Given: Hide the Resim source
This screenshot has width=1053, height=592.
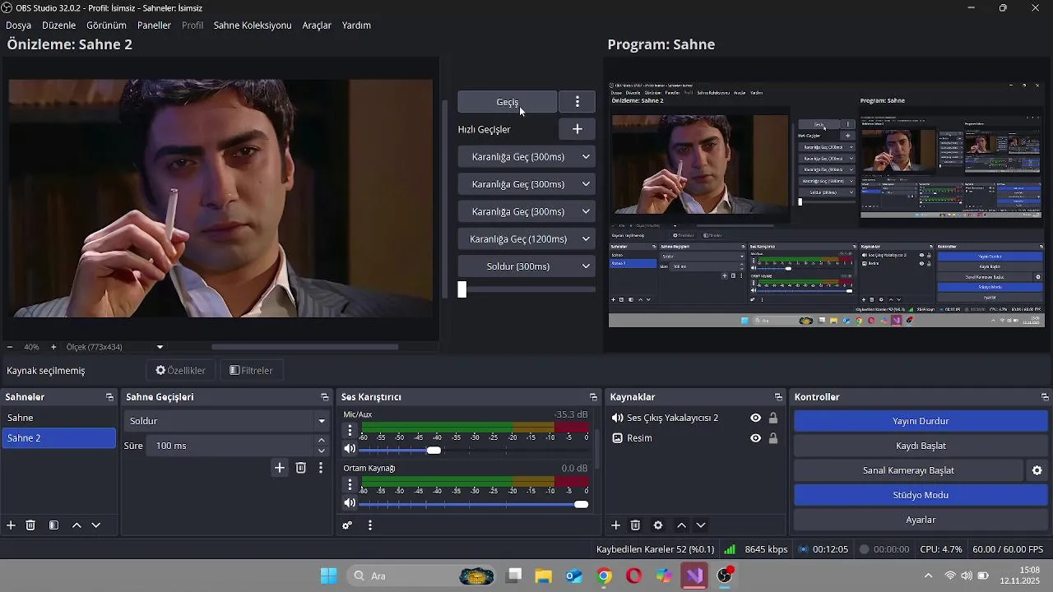Looking at the screenshot, I should point(755,438).
